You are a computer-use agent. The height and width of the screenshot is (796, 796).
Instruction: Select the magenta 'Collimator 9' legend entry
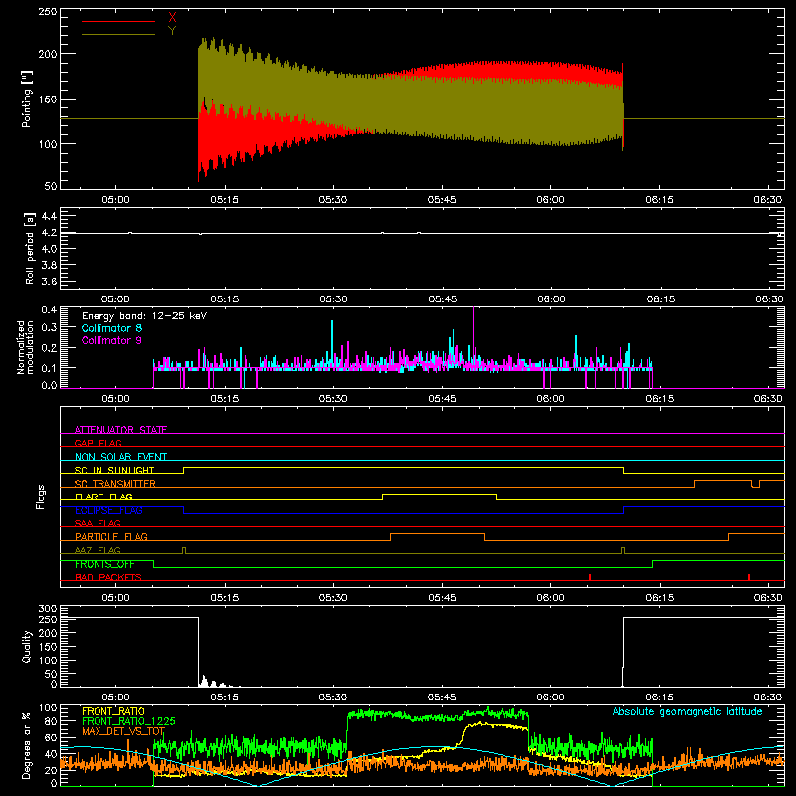(x=111, y=340)
